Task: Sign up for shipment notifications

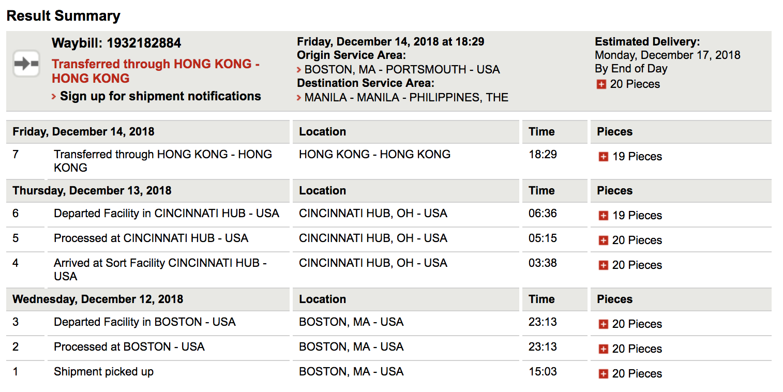Action: (160, 96)
